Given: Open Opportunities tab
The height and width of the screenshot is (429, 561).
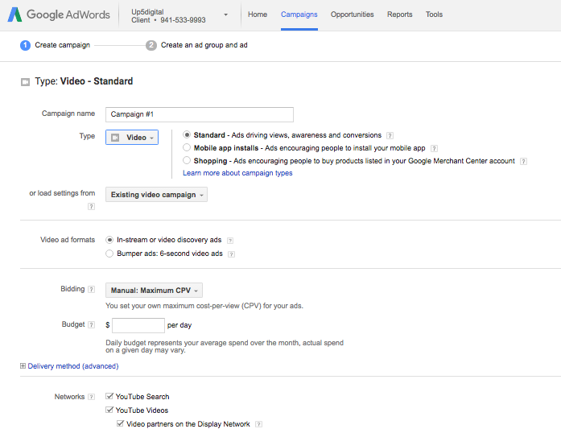Looking at the screenshot, I should coord(352,14).
